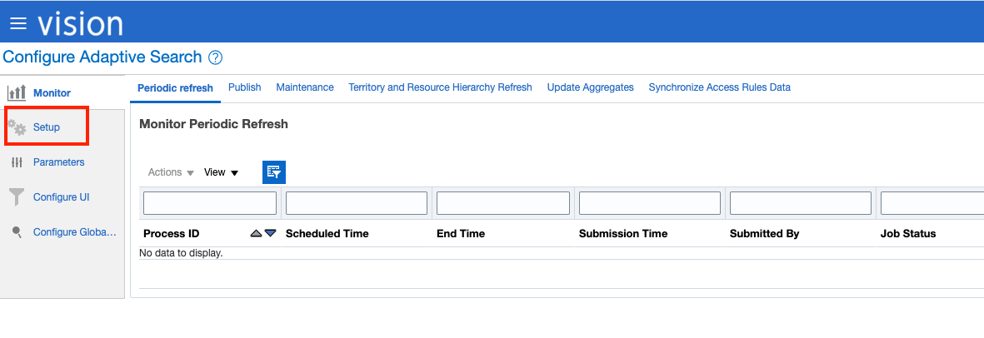
Task: Click the Configure UI funnel icon
Action: 17,197
